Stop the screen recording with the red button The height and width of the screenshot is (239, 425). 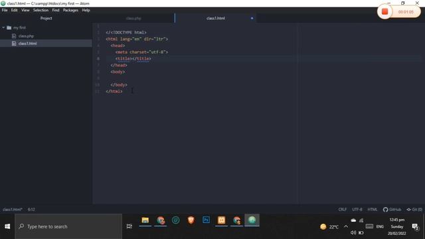coord(384,12)
